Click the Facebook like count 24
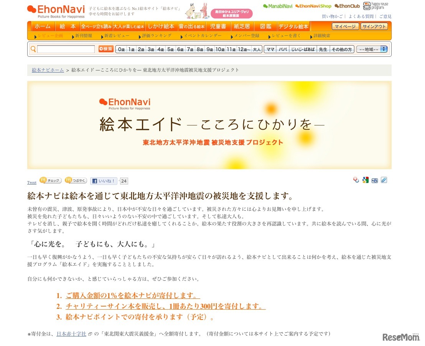Screen dimensions: 425x346 [124, 181]
